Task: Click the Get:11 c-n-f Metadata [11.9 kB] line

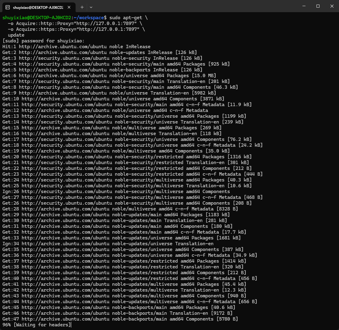Action: pyautogui.click(x=127, y=105)
